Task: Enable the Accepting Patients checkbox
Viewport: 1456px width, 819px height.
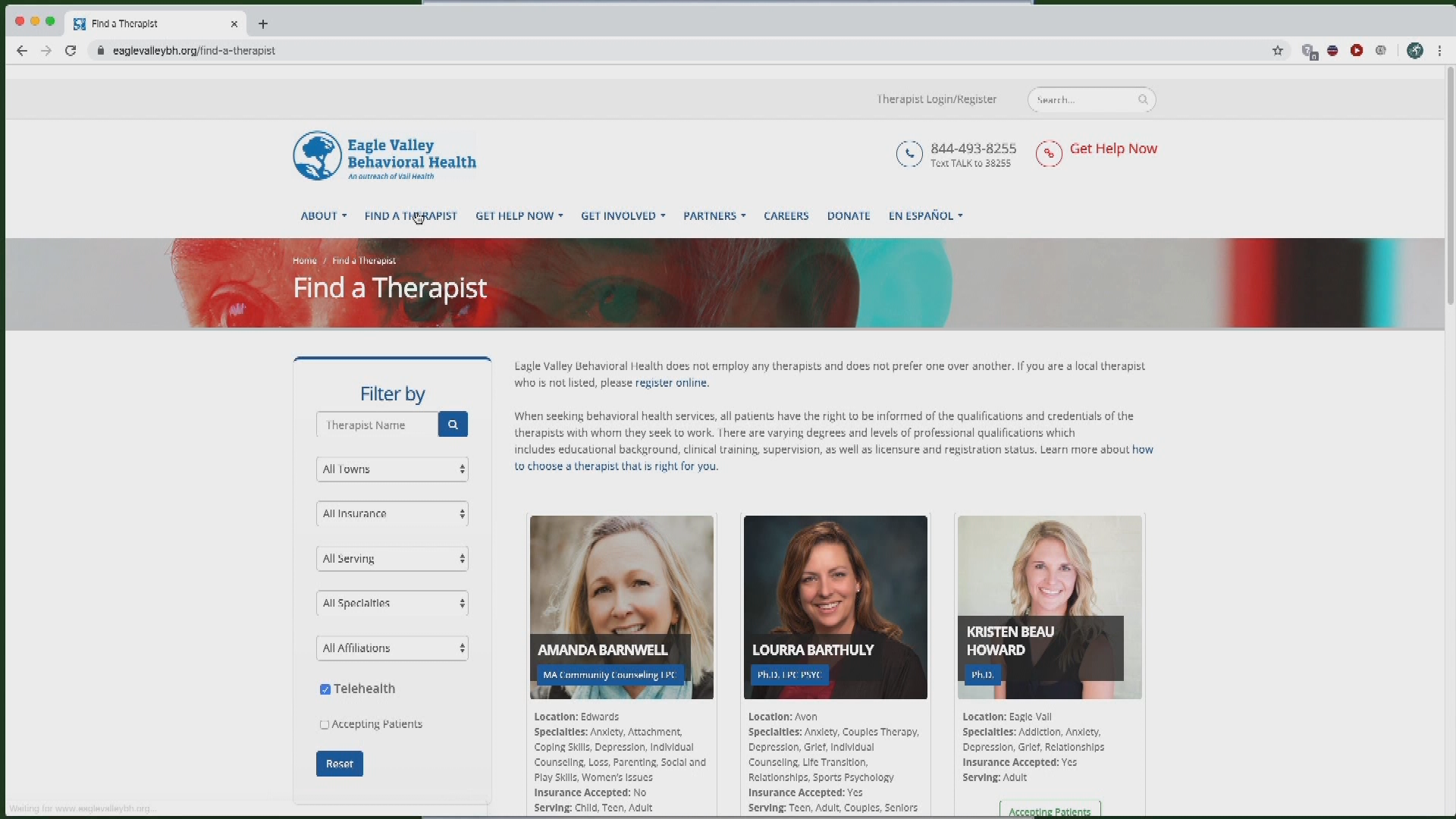Action: (x=325, y=725)
